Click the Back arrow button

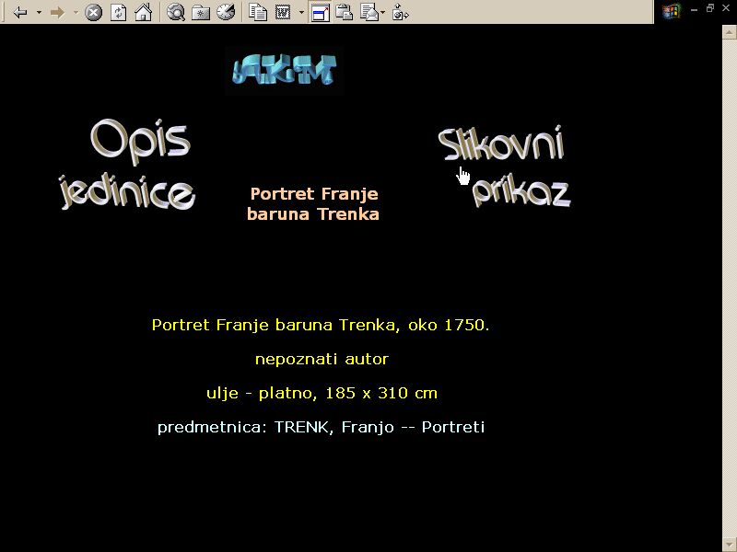pos(20,12)
